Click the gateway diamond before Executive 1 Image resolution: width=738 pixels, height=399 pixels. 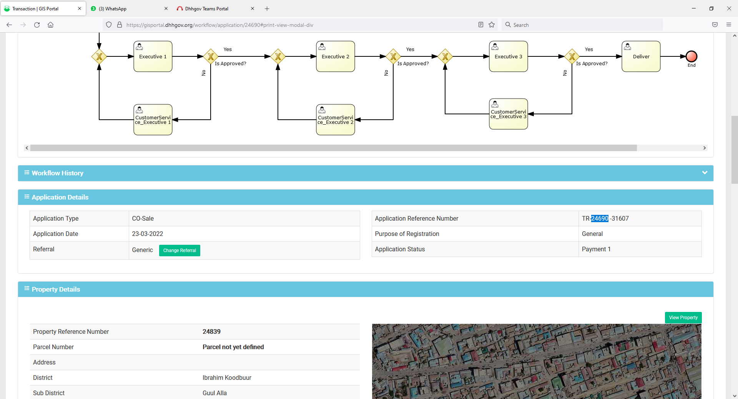tap(99, 56)
